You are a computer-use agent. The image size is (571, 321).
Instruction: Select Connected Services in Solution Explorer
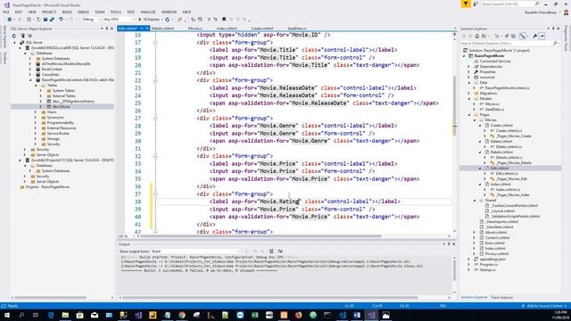coord(495,62)
